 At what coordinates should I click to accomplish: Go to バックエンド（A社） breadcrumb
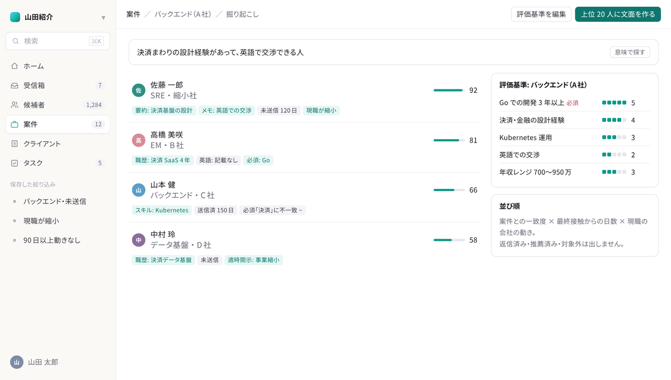pyautogui.click(x=183, y=15)
